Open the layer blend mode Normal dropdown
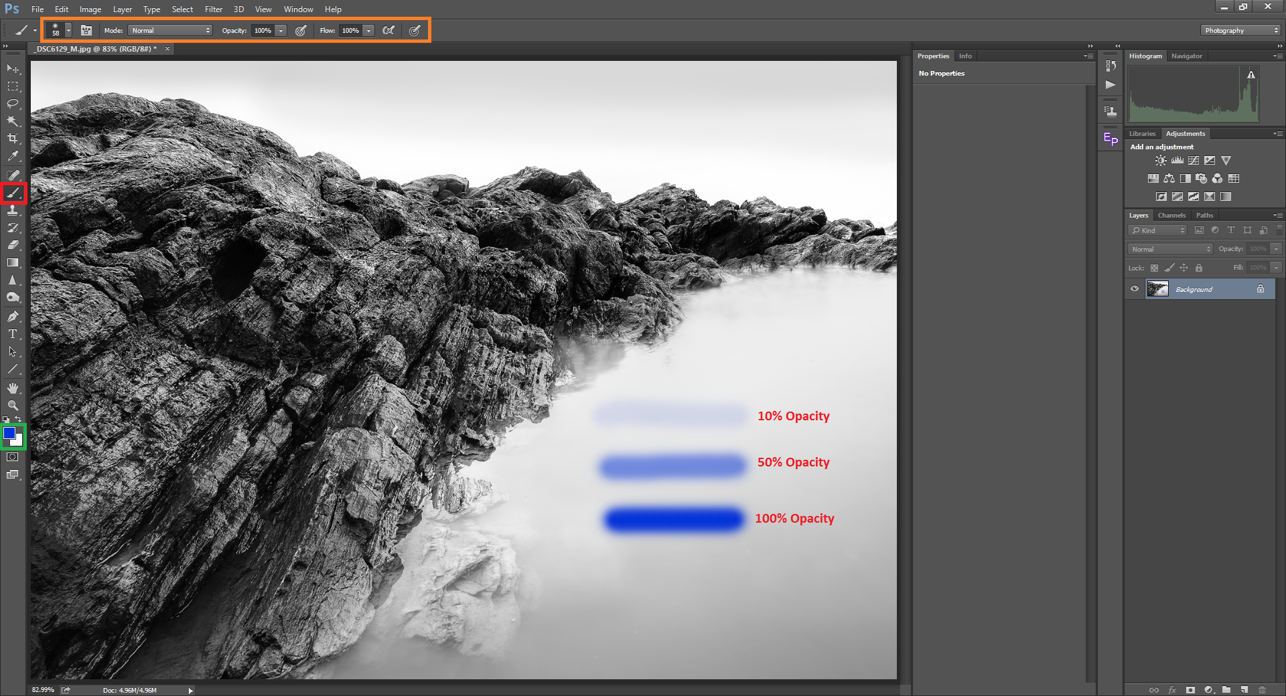Screen dimensions: 1286x696 click(1170, 249)
